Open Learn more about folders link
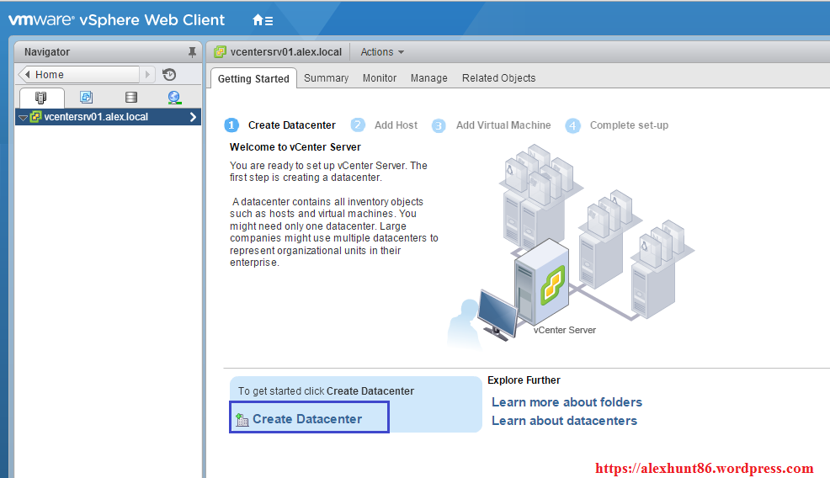 click(567, 401)
